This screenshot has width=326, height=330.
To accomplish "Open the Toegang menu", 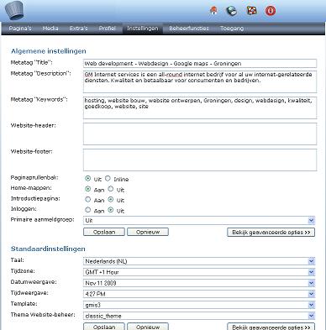I will pyautogui.click(x=232, y=29).
